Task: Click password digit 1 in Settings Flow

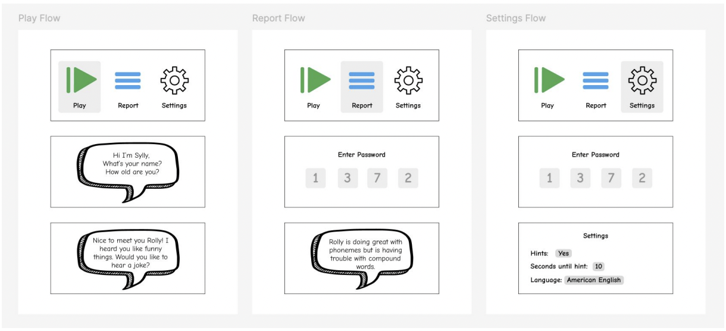Action: coord(549,178)
